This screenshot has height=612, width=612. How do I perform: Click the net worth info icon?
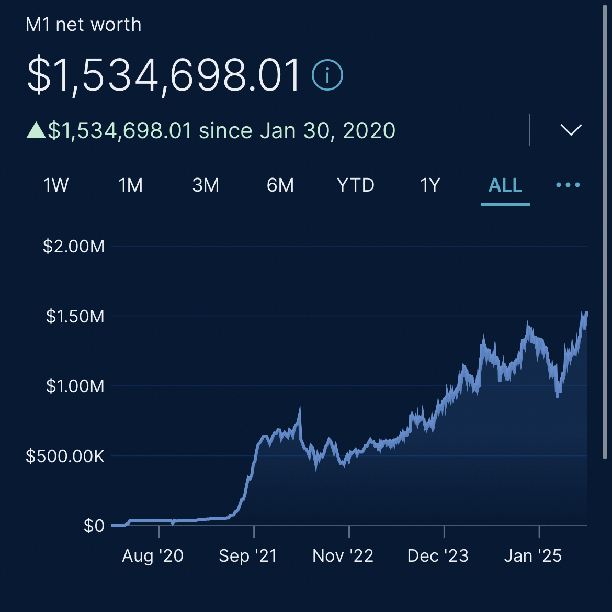coord(327,75)
